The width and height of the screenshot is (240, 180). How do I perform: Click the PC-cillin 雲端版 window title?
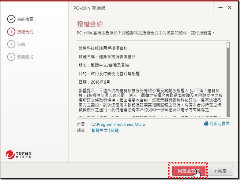[90, 8]
